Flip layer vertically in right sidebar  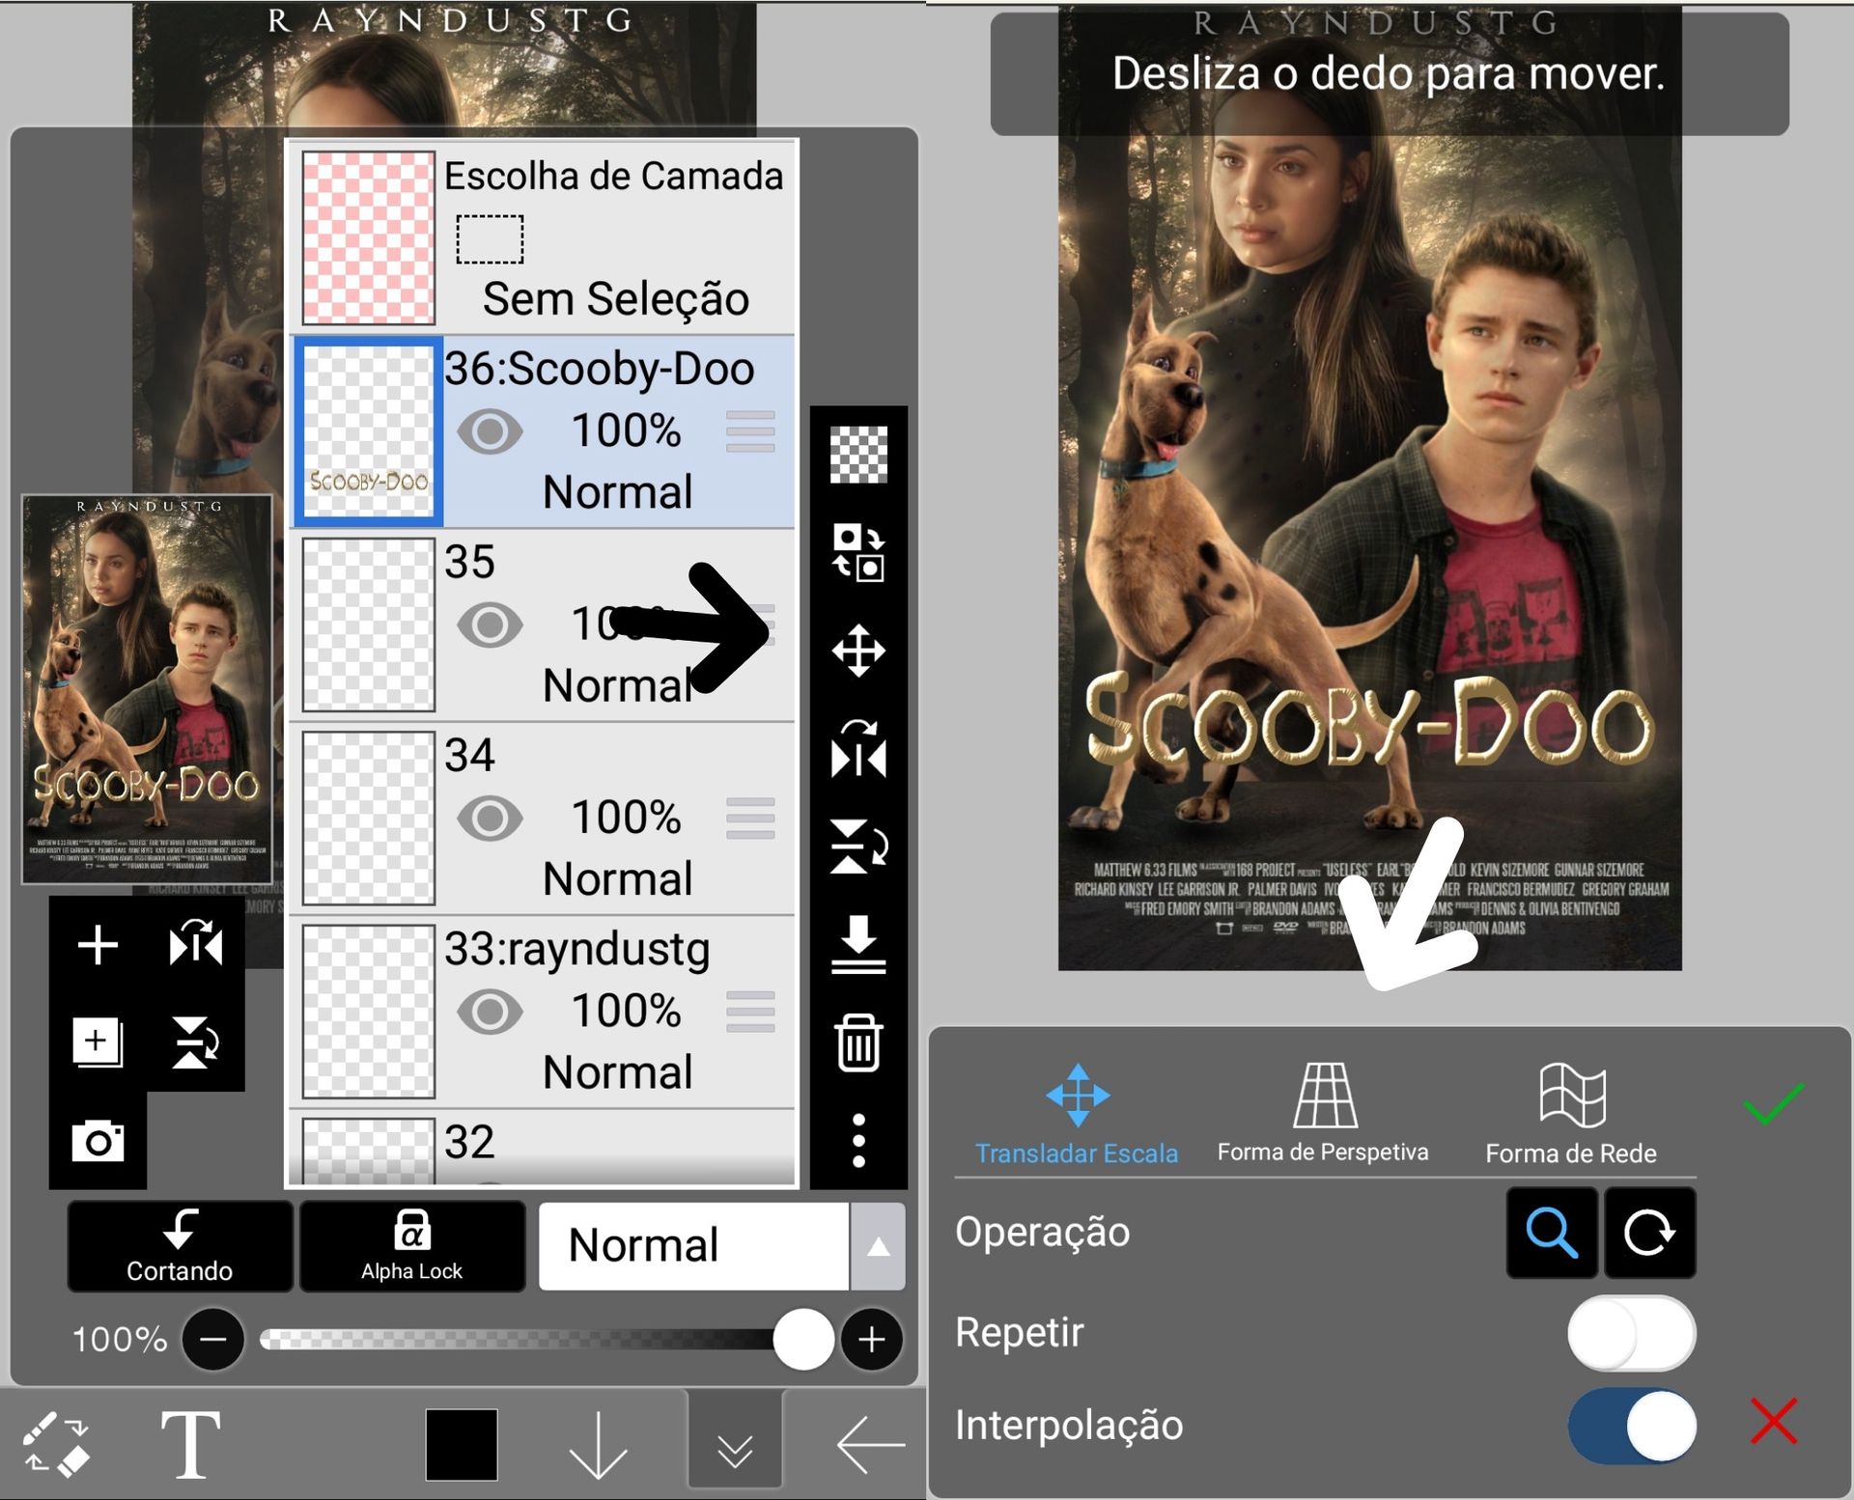[x=858, y=847]
